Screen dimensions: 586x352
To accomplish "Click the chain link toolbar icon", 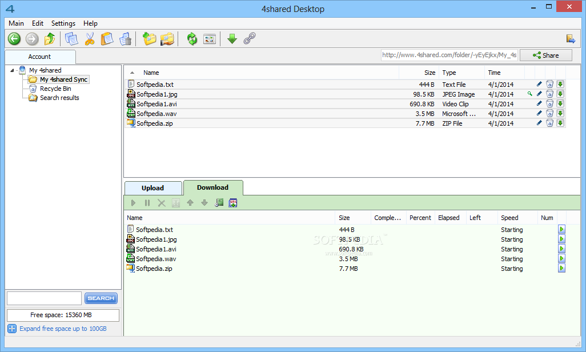I will tap(250, 38).
